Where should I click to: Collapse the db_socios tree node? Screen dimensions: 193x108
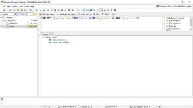(x=3, y=21)
